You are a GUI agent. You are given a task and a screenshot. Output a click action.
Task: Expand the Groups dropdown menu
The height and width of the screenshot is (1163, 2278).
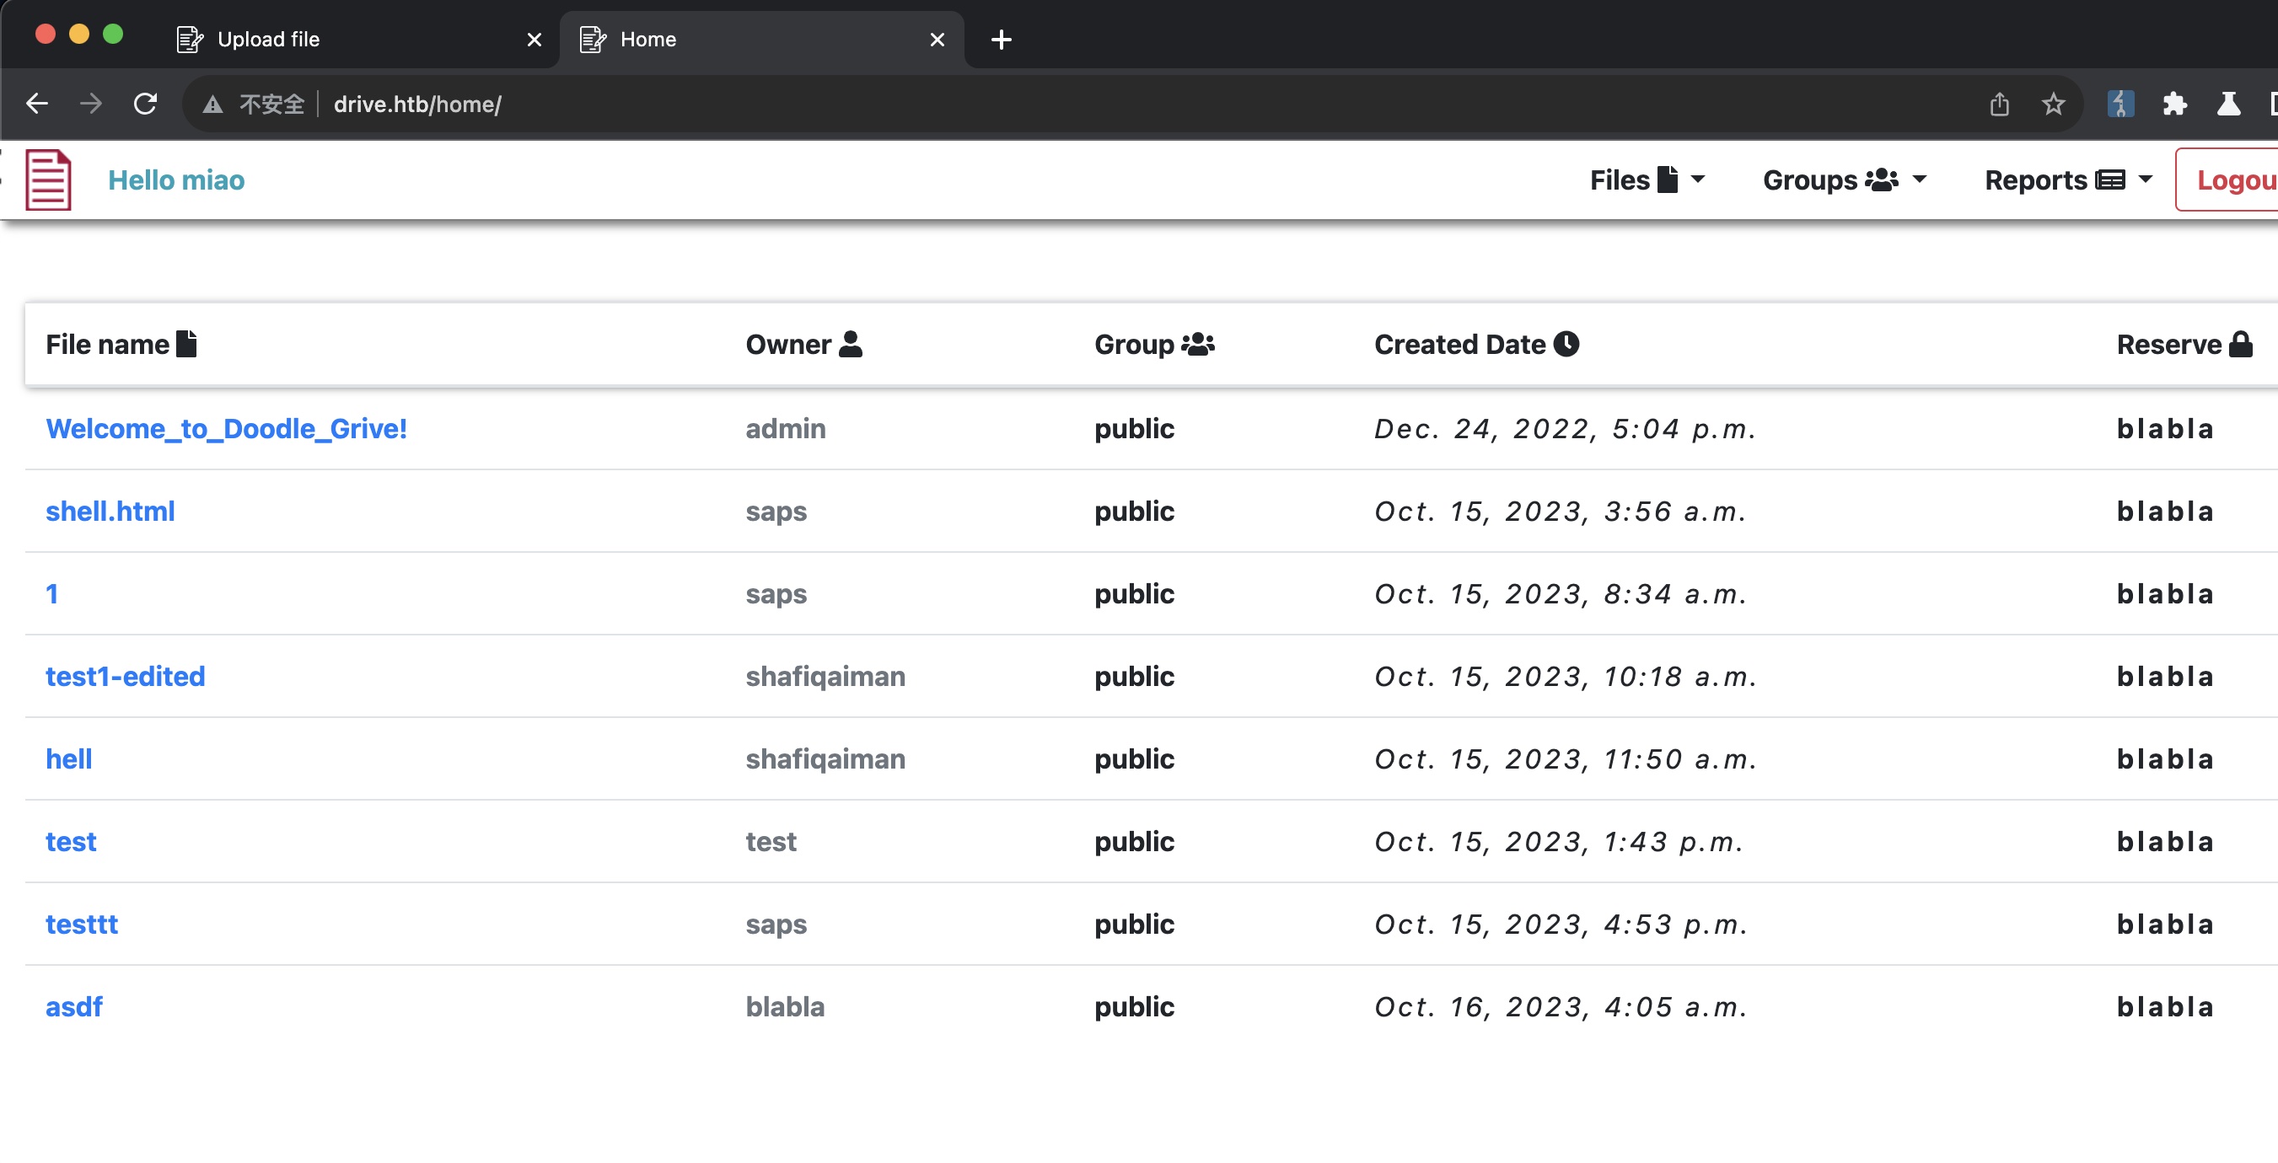1844,180
